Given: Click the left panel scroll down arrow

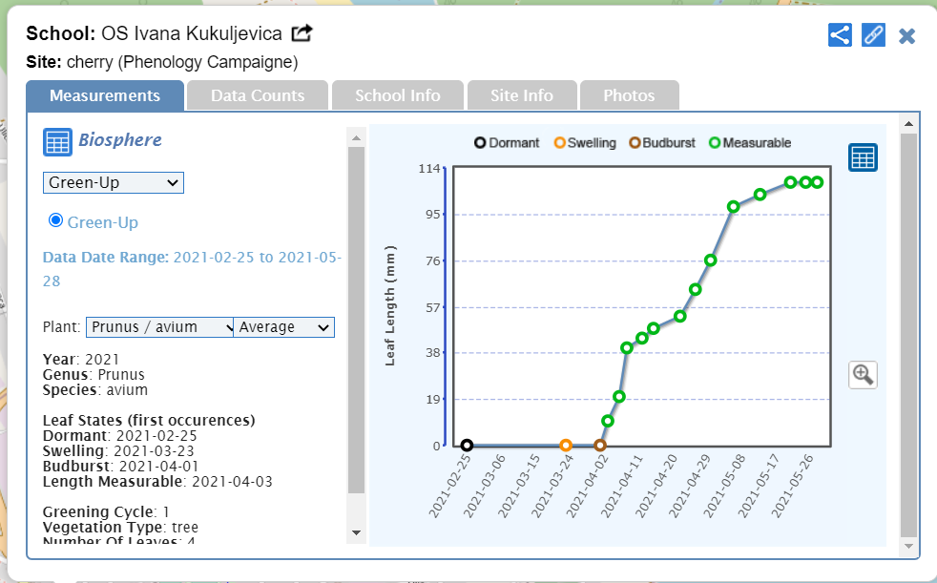Looking at the screenshot, I should (356, 531).
